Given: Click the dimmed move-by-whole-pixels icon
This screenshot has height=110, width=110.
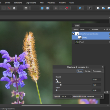Looking at the screenshot, I should pos(61,8).
